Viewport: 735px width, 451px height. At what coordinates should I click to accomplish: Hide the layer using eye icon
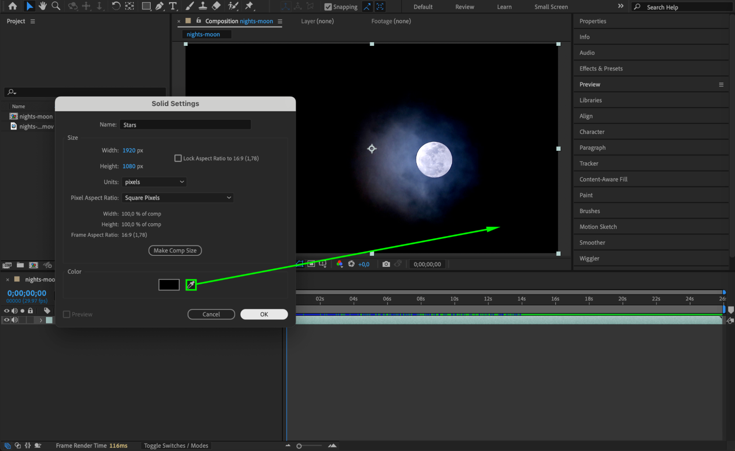coord(7,320)
